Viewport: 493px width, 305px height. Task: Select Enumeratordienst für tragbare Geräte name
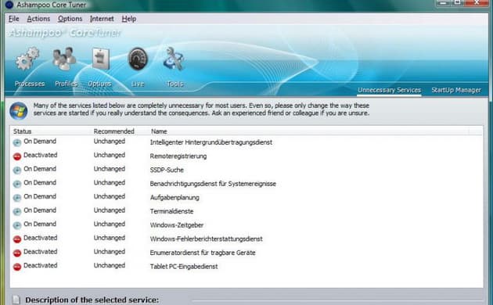[x=203, y=253]
